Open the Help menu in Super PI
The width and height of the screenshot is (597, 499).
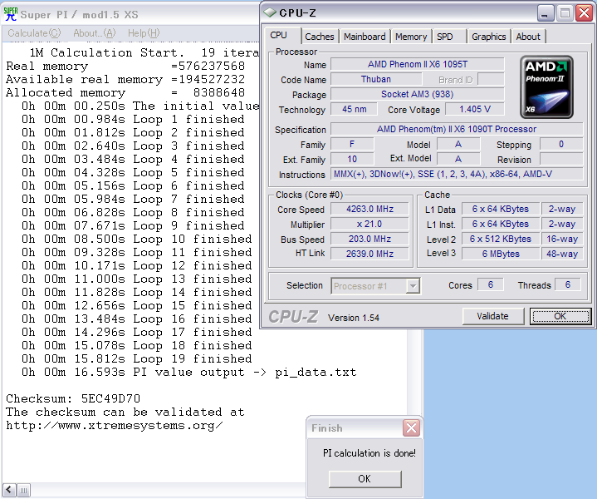click(x=144, y=33)
